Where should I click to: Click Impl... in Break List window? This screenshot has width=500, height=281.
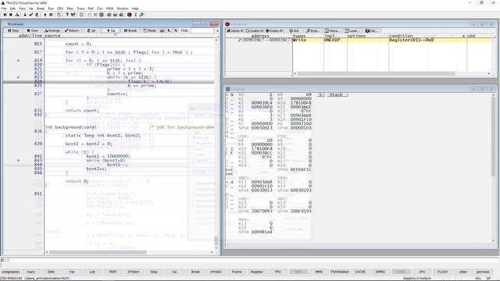coord(312,31)
